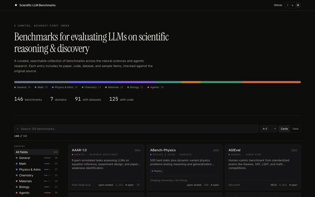Filter by Materials in Domains sidebar
Screen dimensions: 315x197
36,181
